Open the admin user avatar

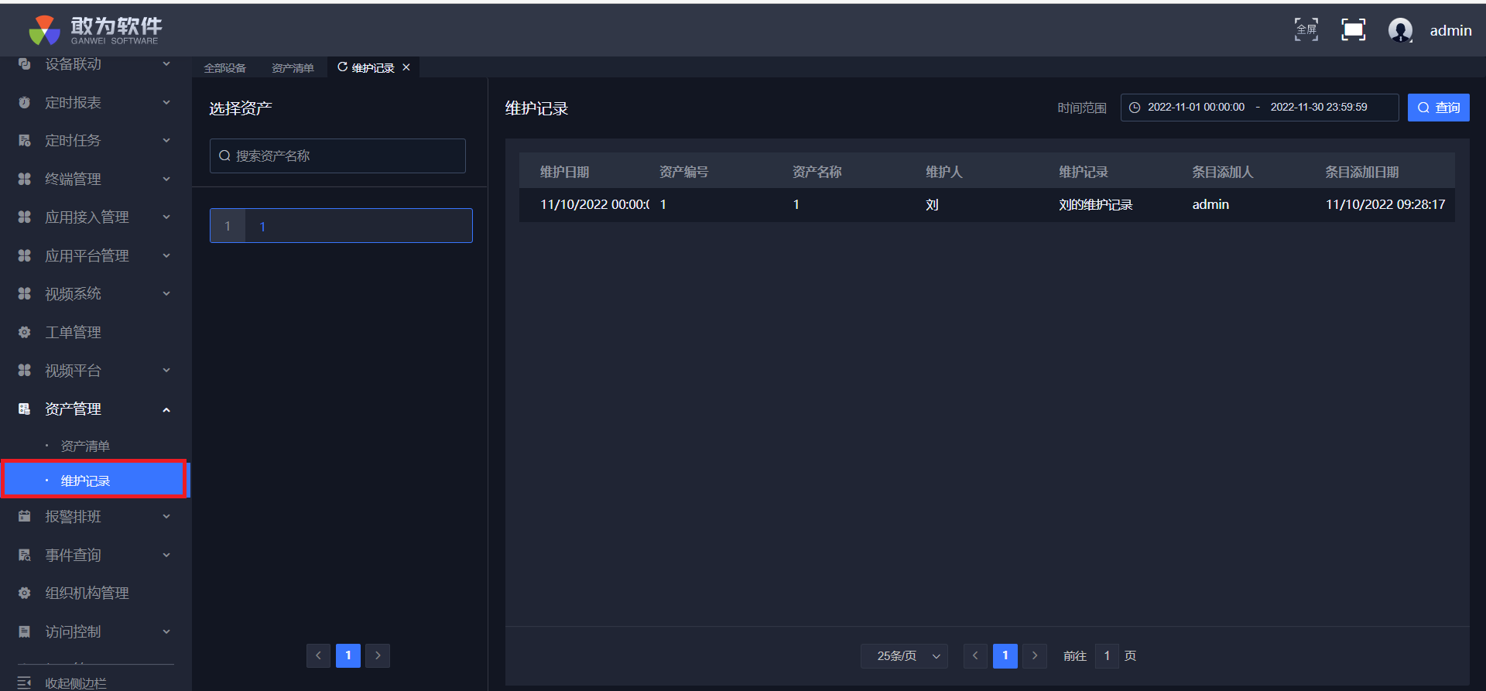pyautogui.click(x=1400, y=30)
